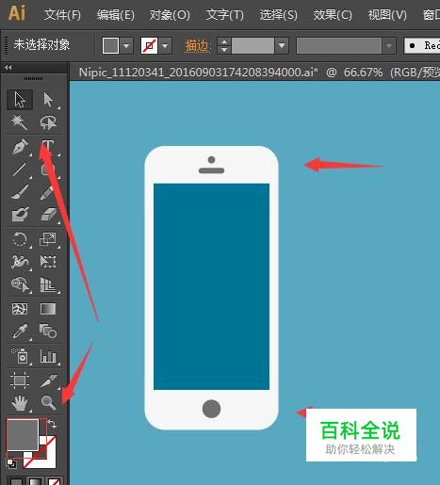This screenshot has width=440, height=485.
Task: Select the Blob Brush tool
Action: click(x=20, y=215)
